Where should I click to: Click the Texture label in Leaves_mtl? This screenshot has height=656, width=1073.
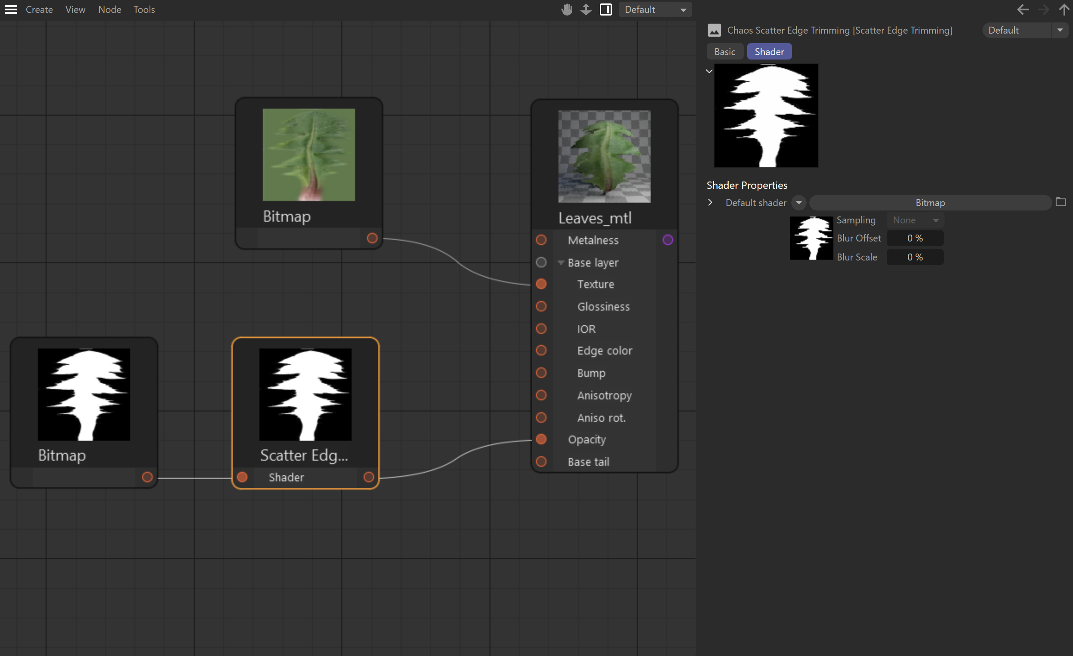595,284
